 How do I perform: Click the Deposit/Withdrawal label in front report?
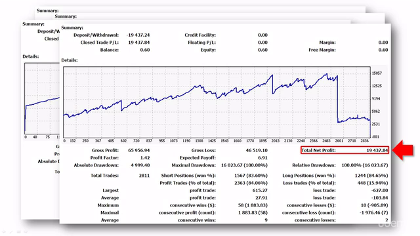[96, 35]
